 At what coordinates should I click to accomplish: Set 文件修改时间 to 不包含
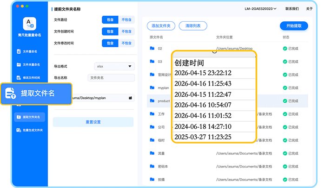pyautogui.click(x=126, y=43)
